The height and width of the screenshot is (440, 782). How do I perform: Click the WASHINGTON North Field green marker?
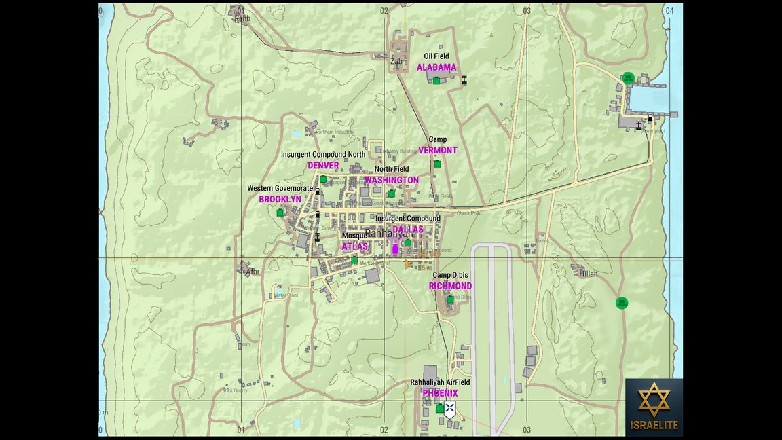point(392,194)
